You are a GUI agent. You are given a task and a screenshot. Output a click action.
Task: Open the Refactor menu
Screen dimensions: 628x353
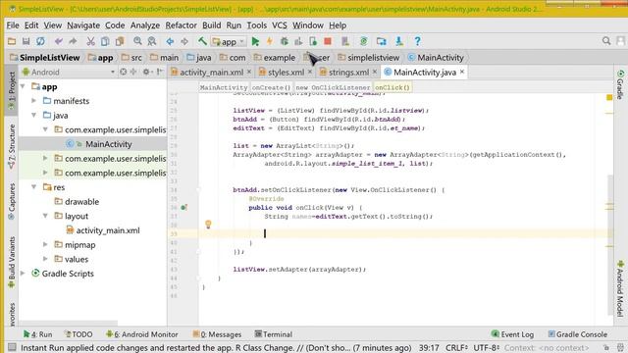click(181, 25)
